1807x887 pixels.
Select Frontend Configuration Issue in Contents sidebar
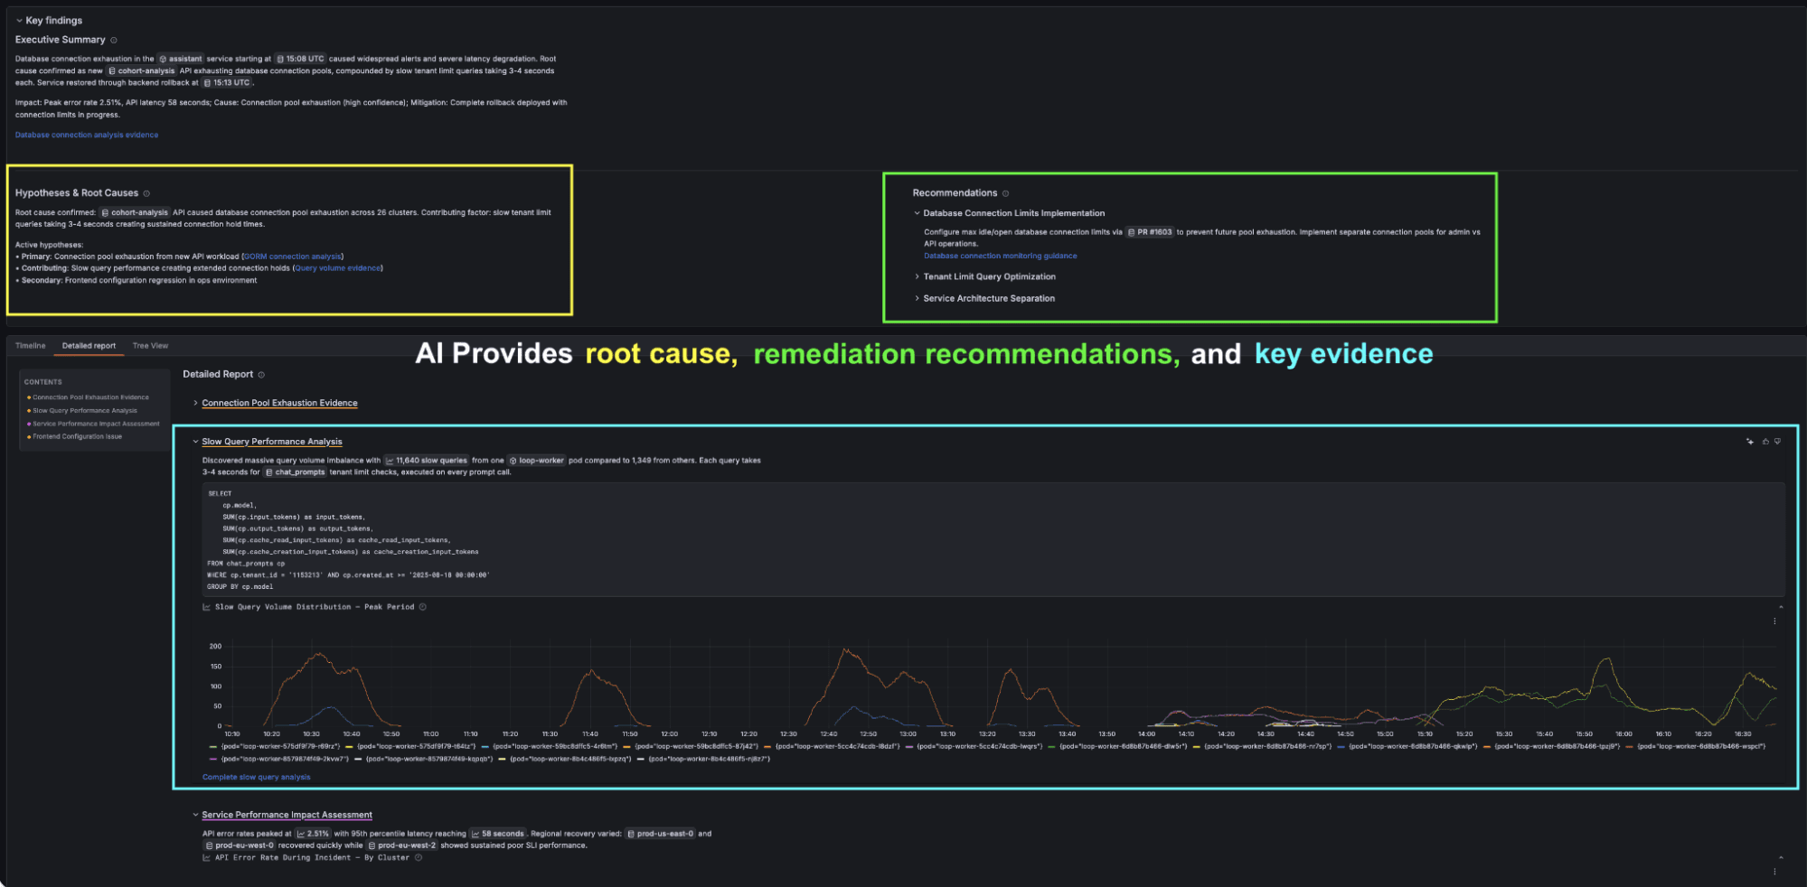click(x=80, y=436)
